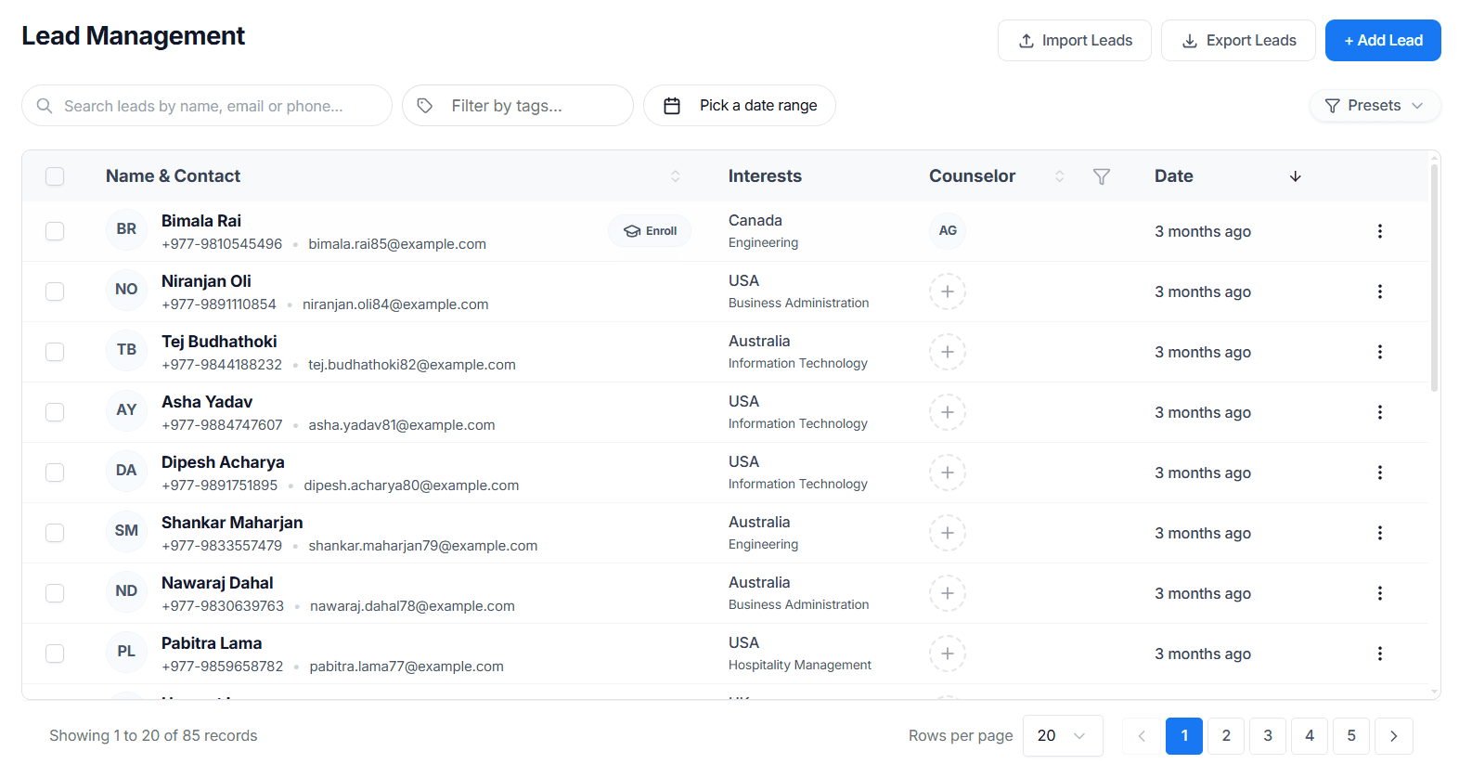Click the Import Leads button

coord(1075,41)
